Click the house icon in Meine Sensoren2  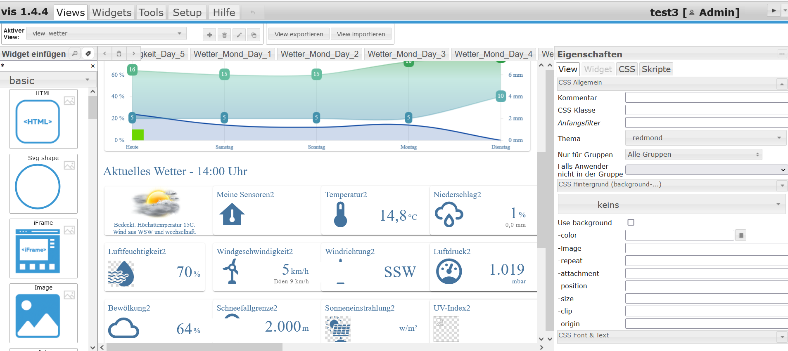point(232,214)
